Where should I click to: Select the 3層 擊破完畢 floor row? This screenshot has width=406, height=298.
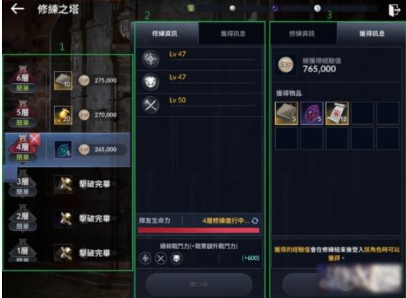coord(68,184)
